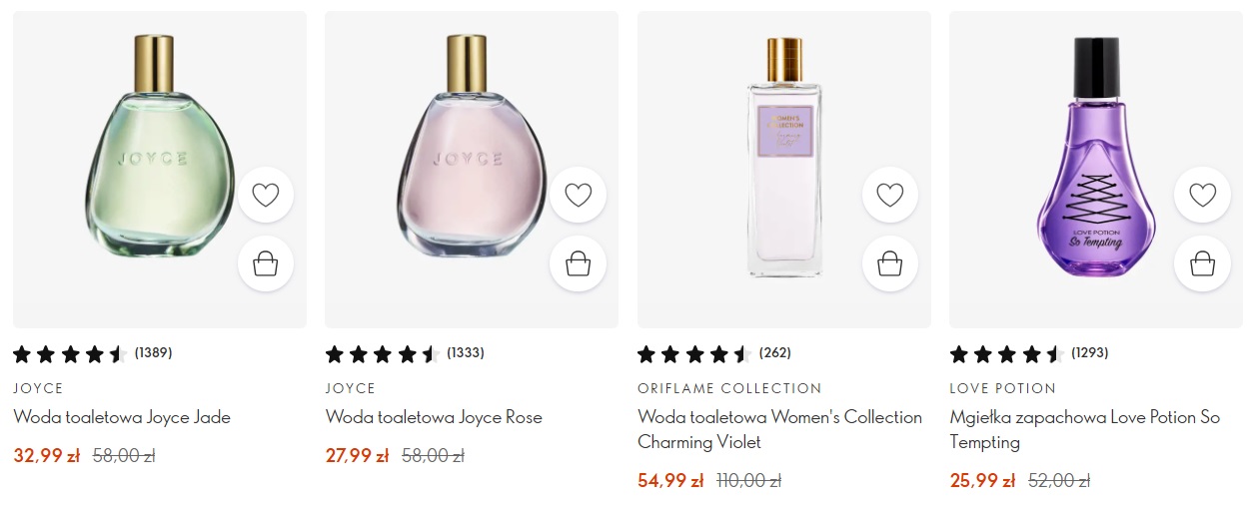1253x505 pixels.
Task: Open Mgiełka zapachowa Love Potion So Tempting
Action: point(1084,429)
